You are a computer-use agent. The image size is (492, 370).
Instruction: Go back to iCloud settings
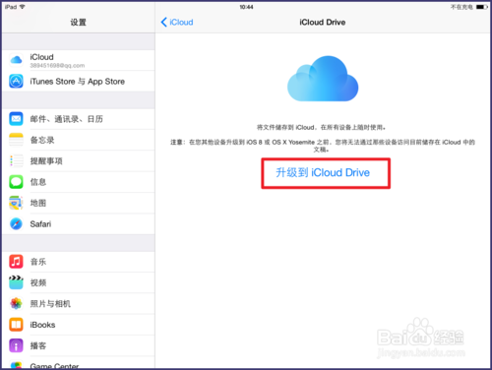[177, 22]
